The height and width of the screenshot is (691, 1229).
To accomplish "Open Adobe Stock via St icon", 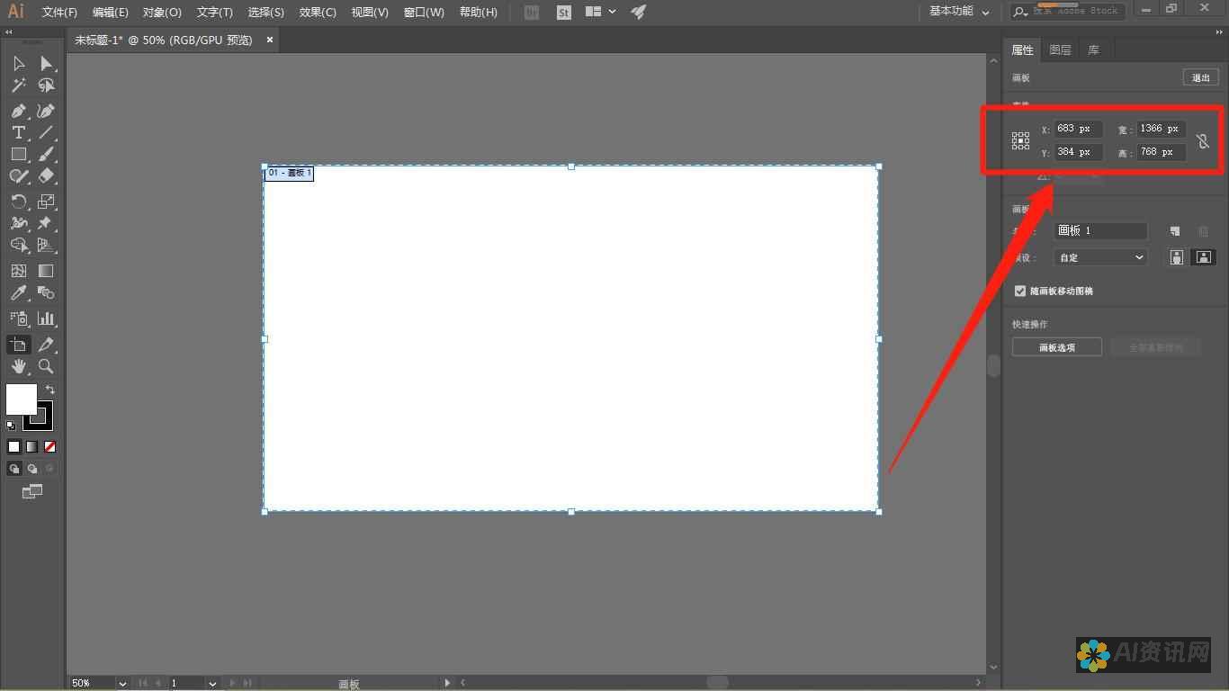I will click(x=564, y=13).
